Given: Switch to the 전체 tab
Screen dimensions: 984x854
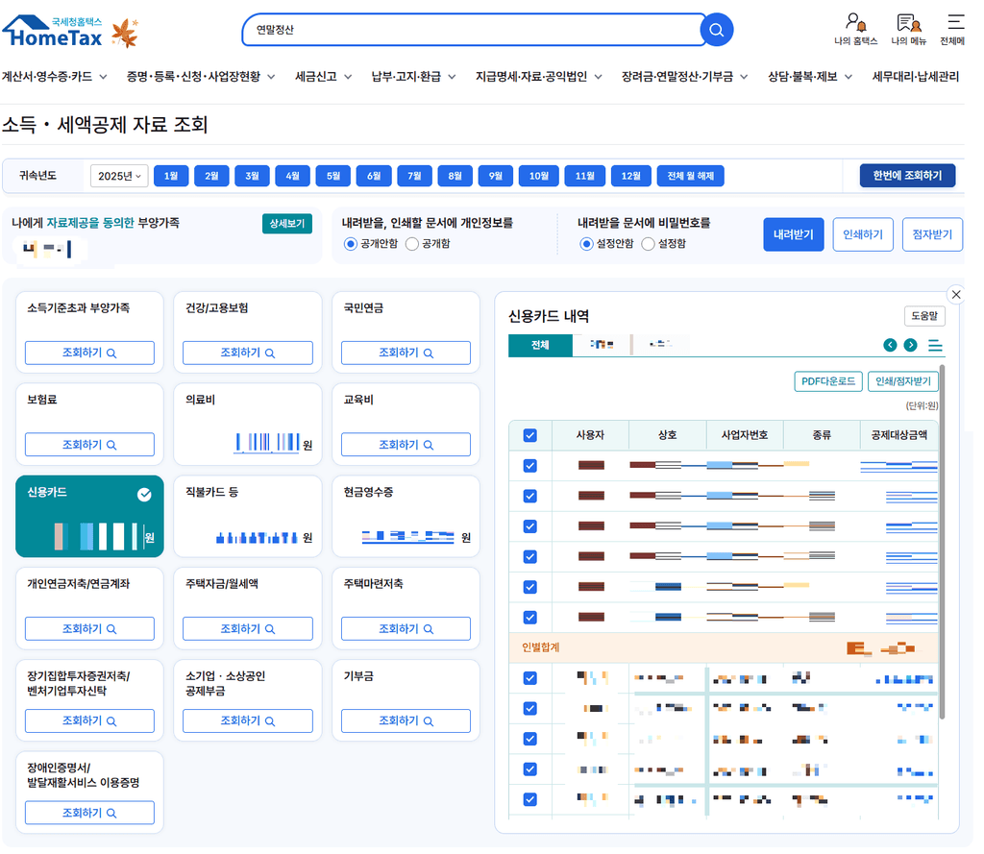Looking at the screenshot, I should [x=540, y=345].
